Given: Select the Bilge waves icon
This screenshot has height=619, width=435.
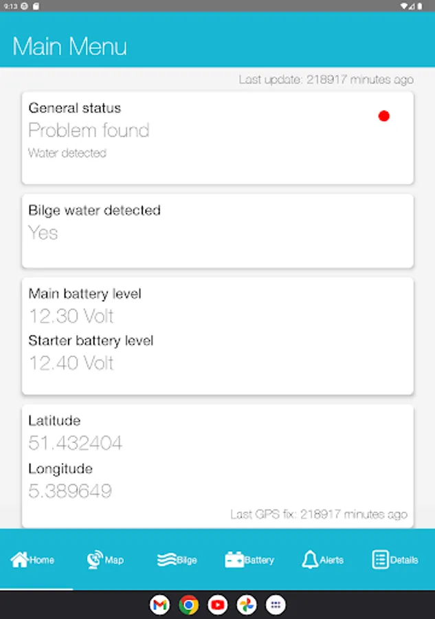Looking at the screenshot, I should tap(166, 560).
